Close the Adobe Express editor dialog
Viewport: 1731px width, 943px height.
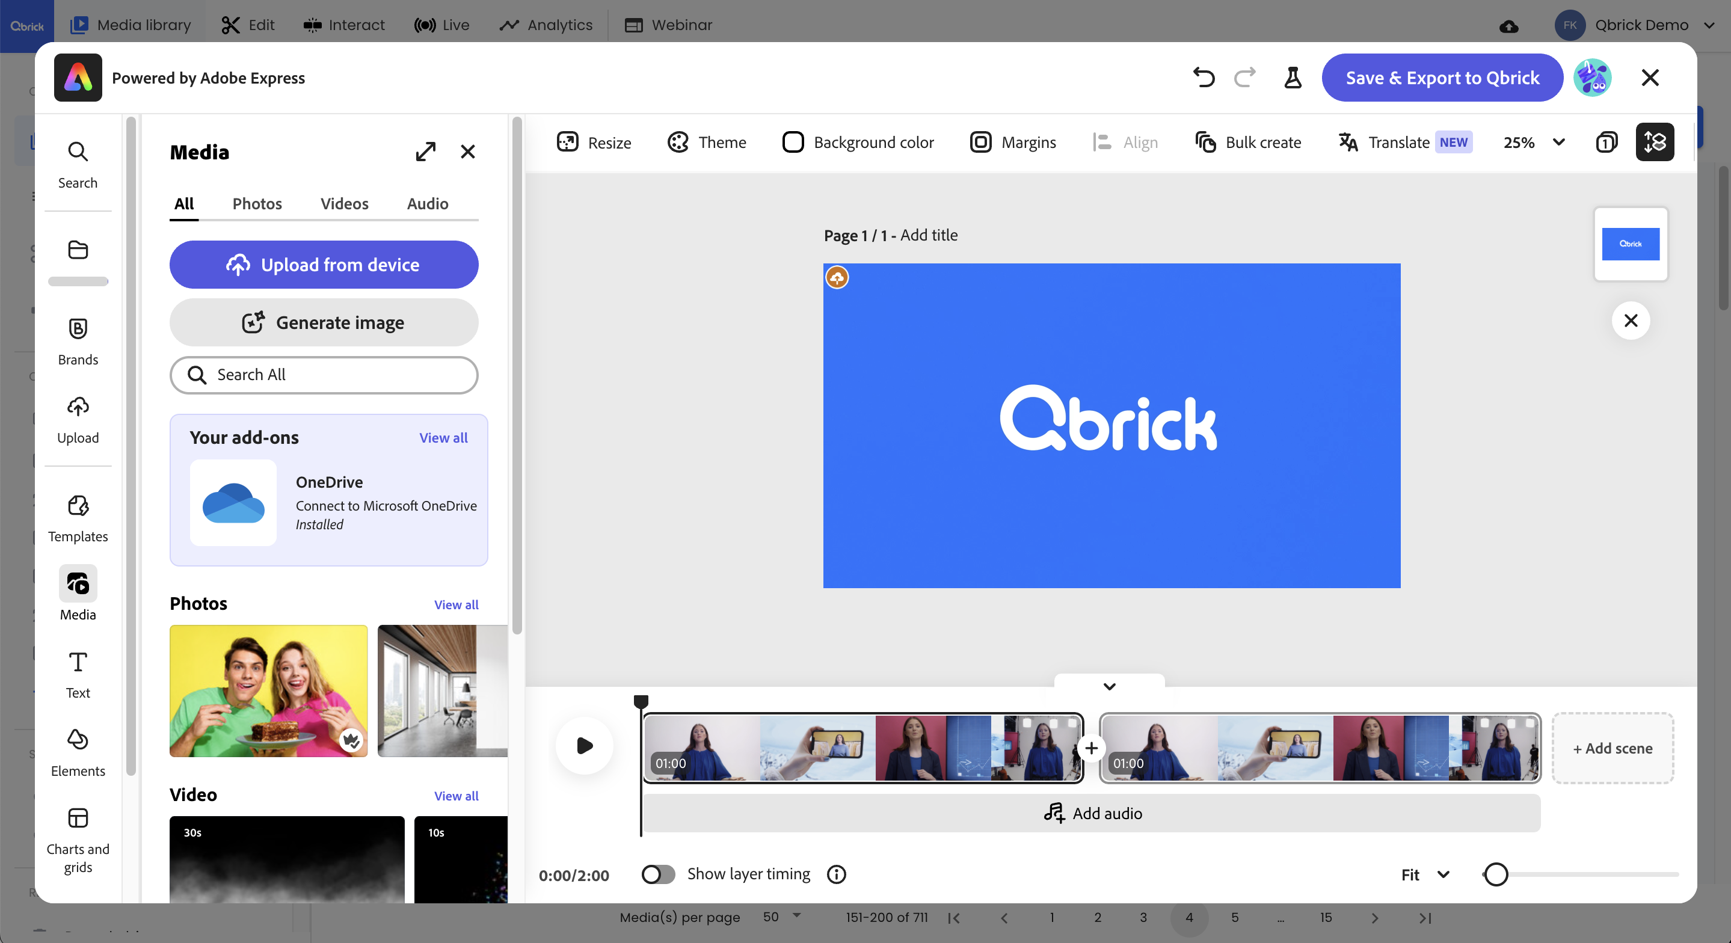click(x=1650, y=78)
